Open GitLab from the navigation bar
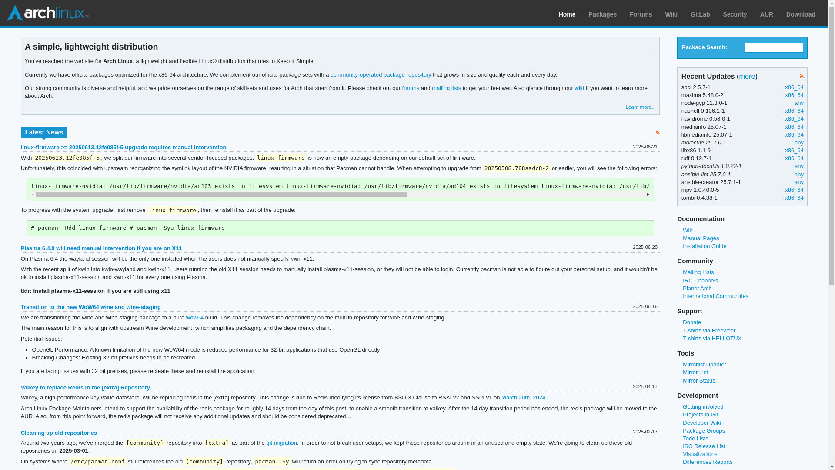 click(x=700, y=14)
